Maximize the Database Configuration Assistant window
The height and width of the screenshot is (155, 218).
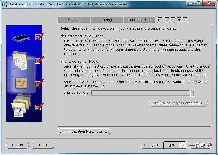[x=198, y=3]
